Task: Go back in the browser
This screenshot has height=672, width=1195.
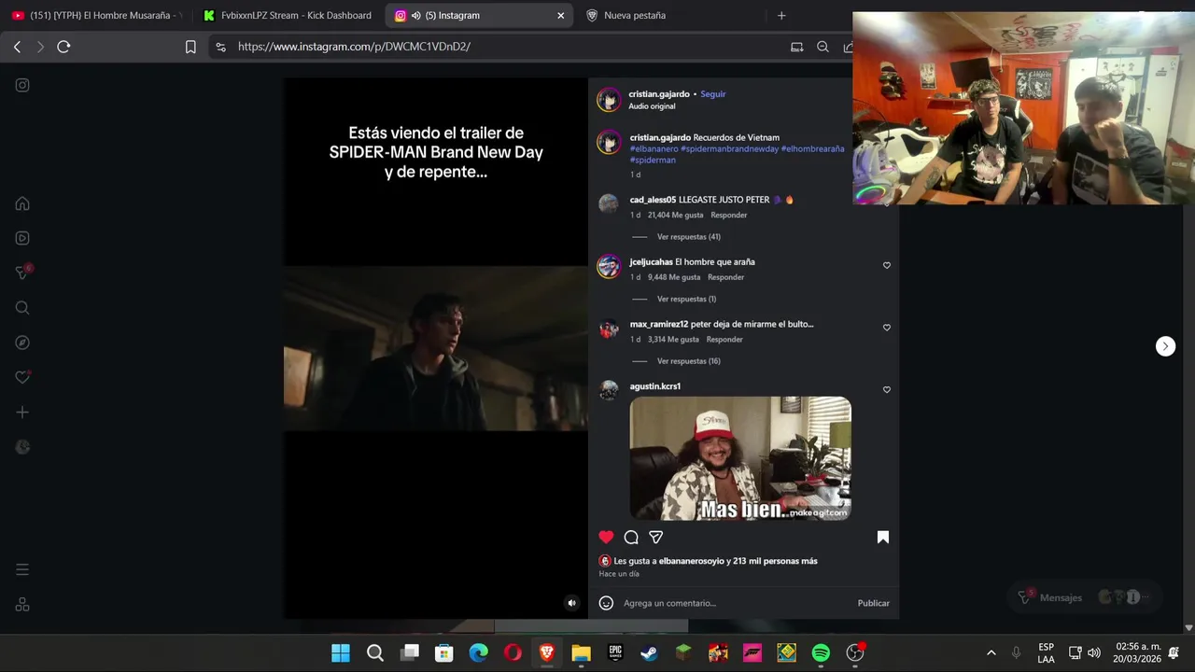Action: [x=17, y=47]
